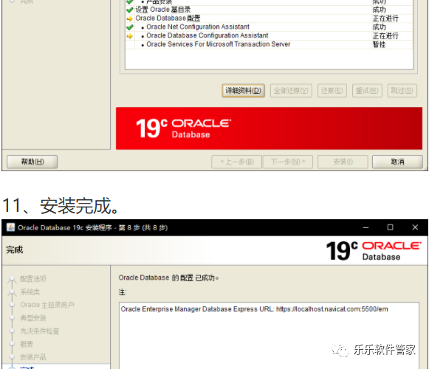Screen dimensions: 429x369
Task: Click green checkmark beside Oracle Net Configuration Assistant
Action: click(x=130, y=27)
